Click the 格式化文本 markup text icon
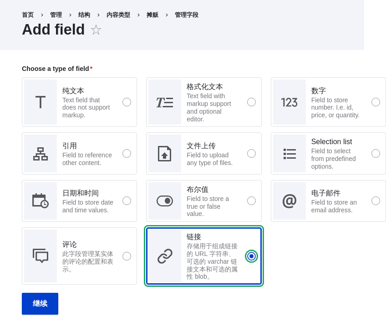 pyautogui.click(x=165, y=102)
